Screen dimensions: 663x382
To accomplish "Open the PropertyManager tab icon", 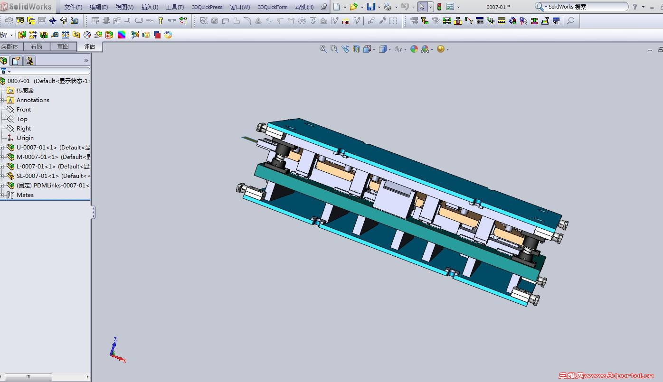I will coord(16,61).
